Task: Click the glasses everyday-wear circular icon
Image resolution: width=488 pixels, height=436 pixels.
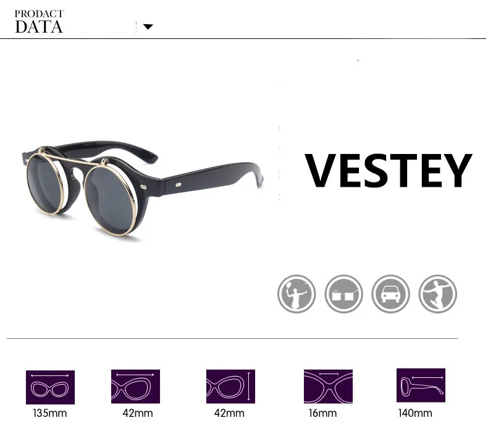Action: coord(343,294)
